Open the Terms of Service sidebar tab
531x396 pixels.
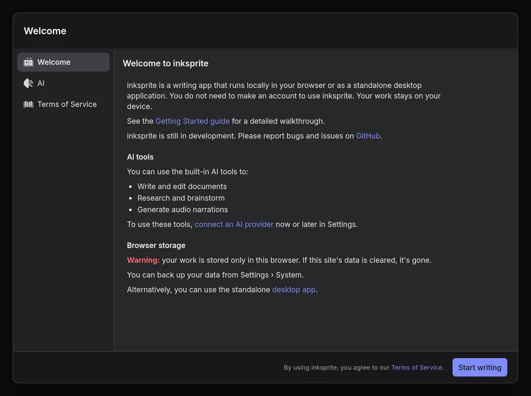[63, 104]
